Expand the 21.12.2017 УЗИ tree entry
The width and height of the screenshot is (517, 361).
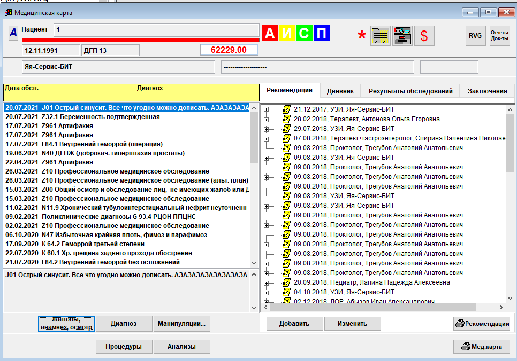pos(267,109)
